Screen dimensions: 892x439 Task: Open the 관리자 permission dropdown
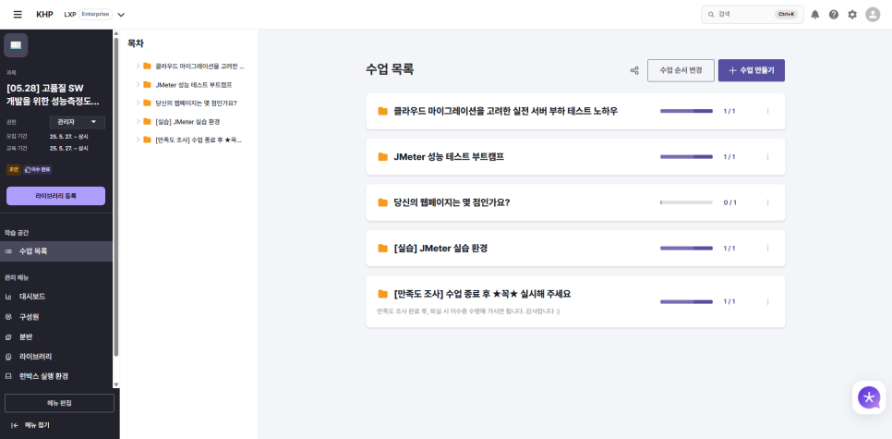pyautogui.click(x=78, y=122)
